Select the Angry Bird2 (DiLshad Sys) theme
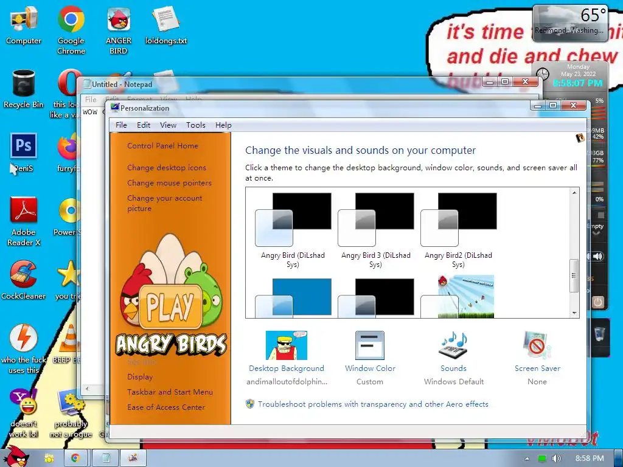The height and width of the screenshot is (467, 623). tap(458, 230)
